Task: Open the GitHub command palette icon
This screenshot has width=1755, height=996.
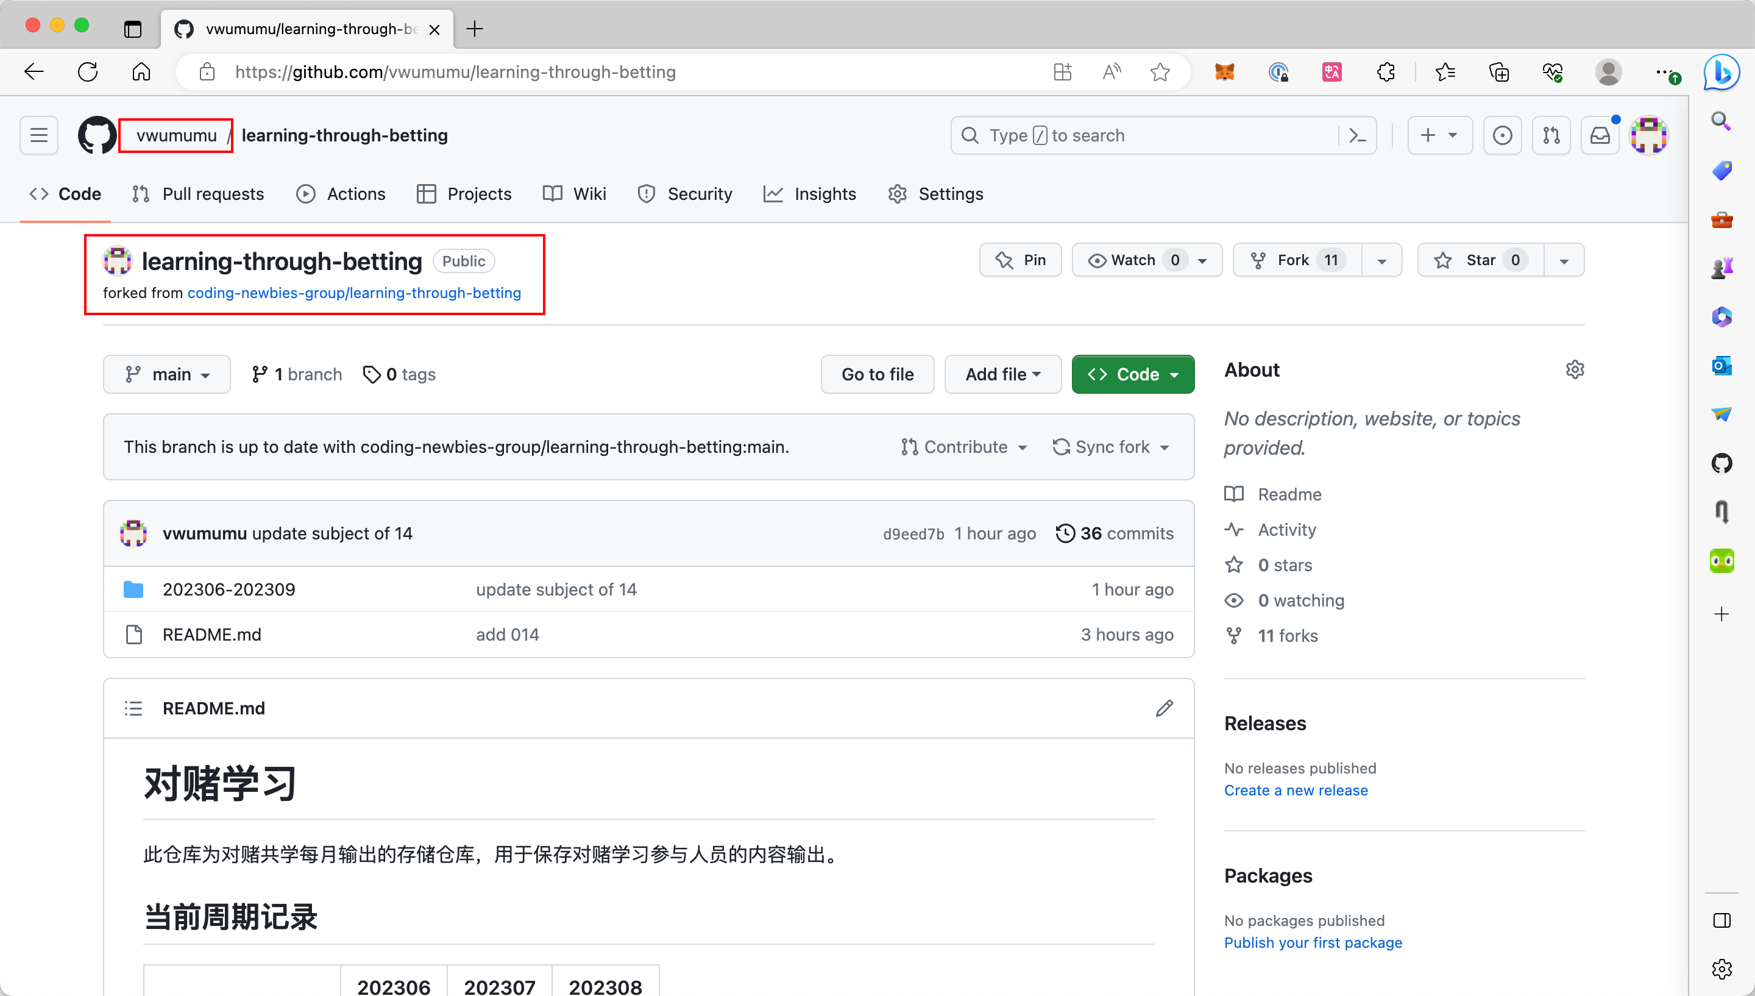Action: pos(1357,135)
